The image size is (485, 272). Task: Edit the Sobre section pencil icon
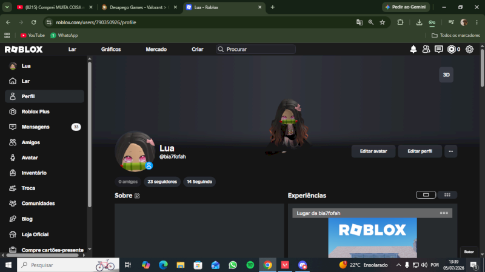coord(137,196)
